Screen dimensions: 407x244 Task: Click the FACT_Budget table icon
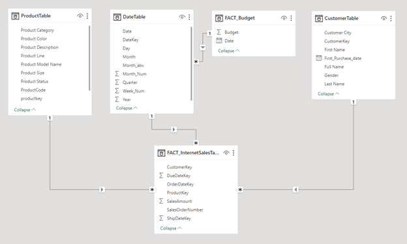(x=219, y=18)
